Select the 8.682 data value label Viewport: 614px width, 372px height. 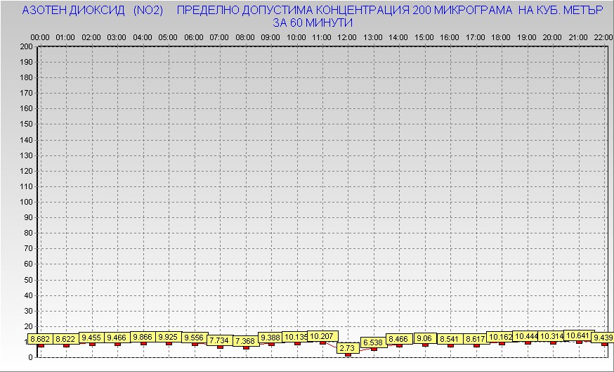pyautogui.click(x=41, y=339)
